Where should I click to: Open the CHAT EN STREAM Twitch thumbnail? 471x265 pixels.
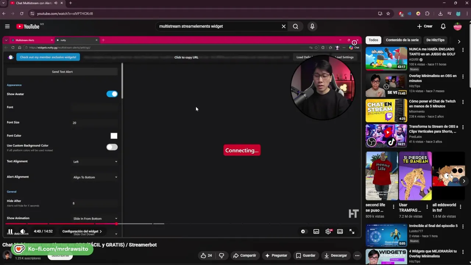point(386,110)
